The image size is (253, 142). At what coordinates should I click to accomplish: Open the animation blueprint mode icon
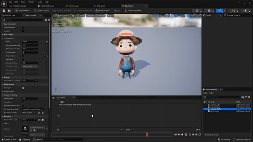pyautogui.click(x=234, y=11)
